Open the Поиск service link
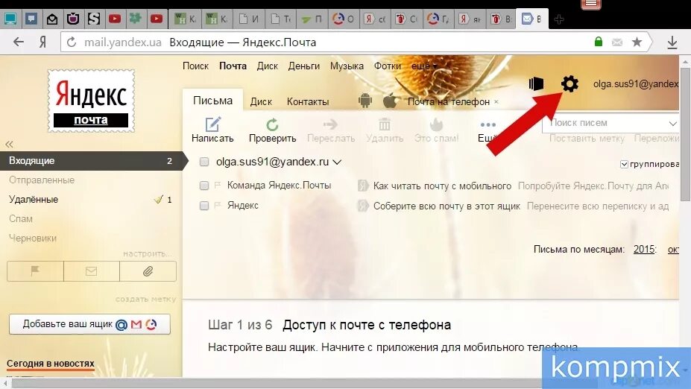 195,66
